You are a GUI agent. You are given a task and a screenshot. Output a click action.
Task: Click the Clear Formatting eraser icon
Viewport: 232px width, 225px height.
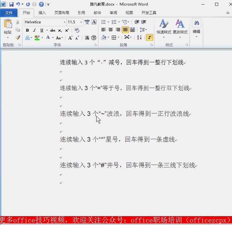pyautogui.click(x=77, y=30)
